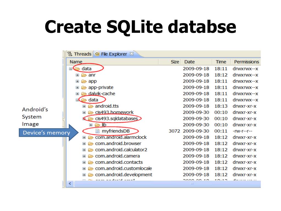Screen dimensions: 281x211
Task: Click the Threads tab icon
Action: coord(69,54)
